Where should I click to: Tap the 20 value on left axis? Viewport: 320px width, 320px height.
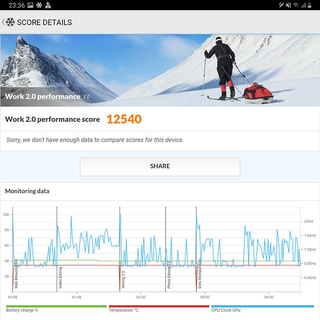click(7, 276)
